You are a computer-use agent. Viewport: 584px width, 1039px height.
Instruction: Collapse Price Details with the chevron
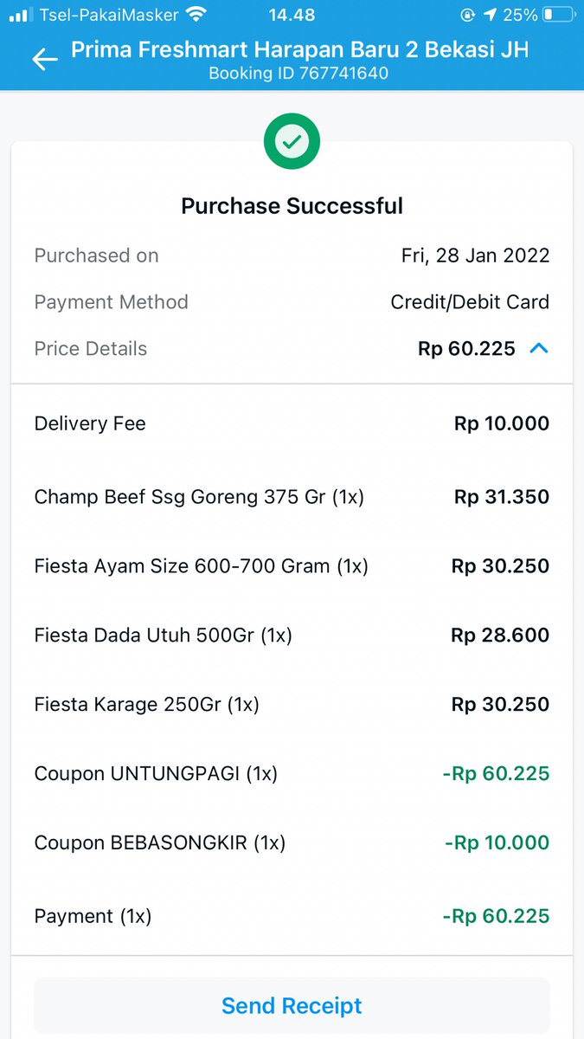point(539,349)
